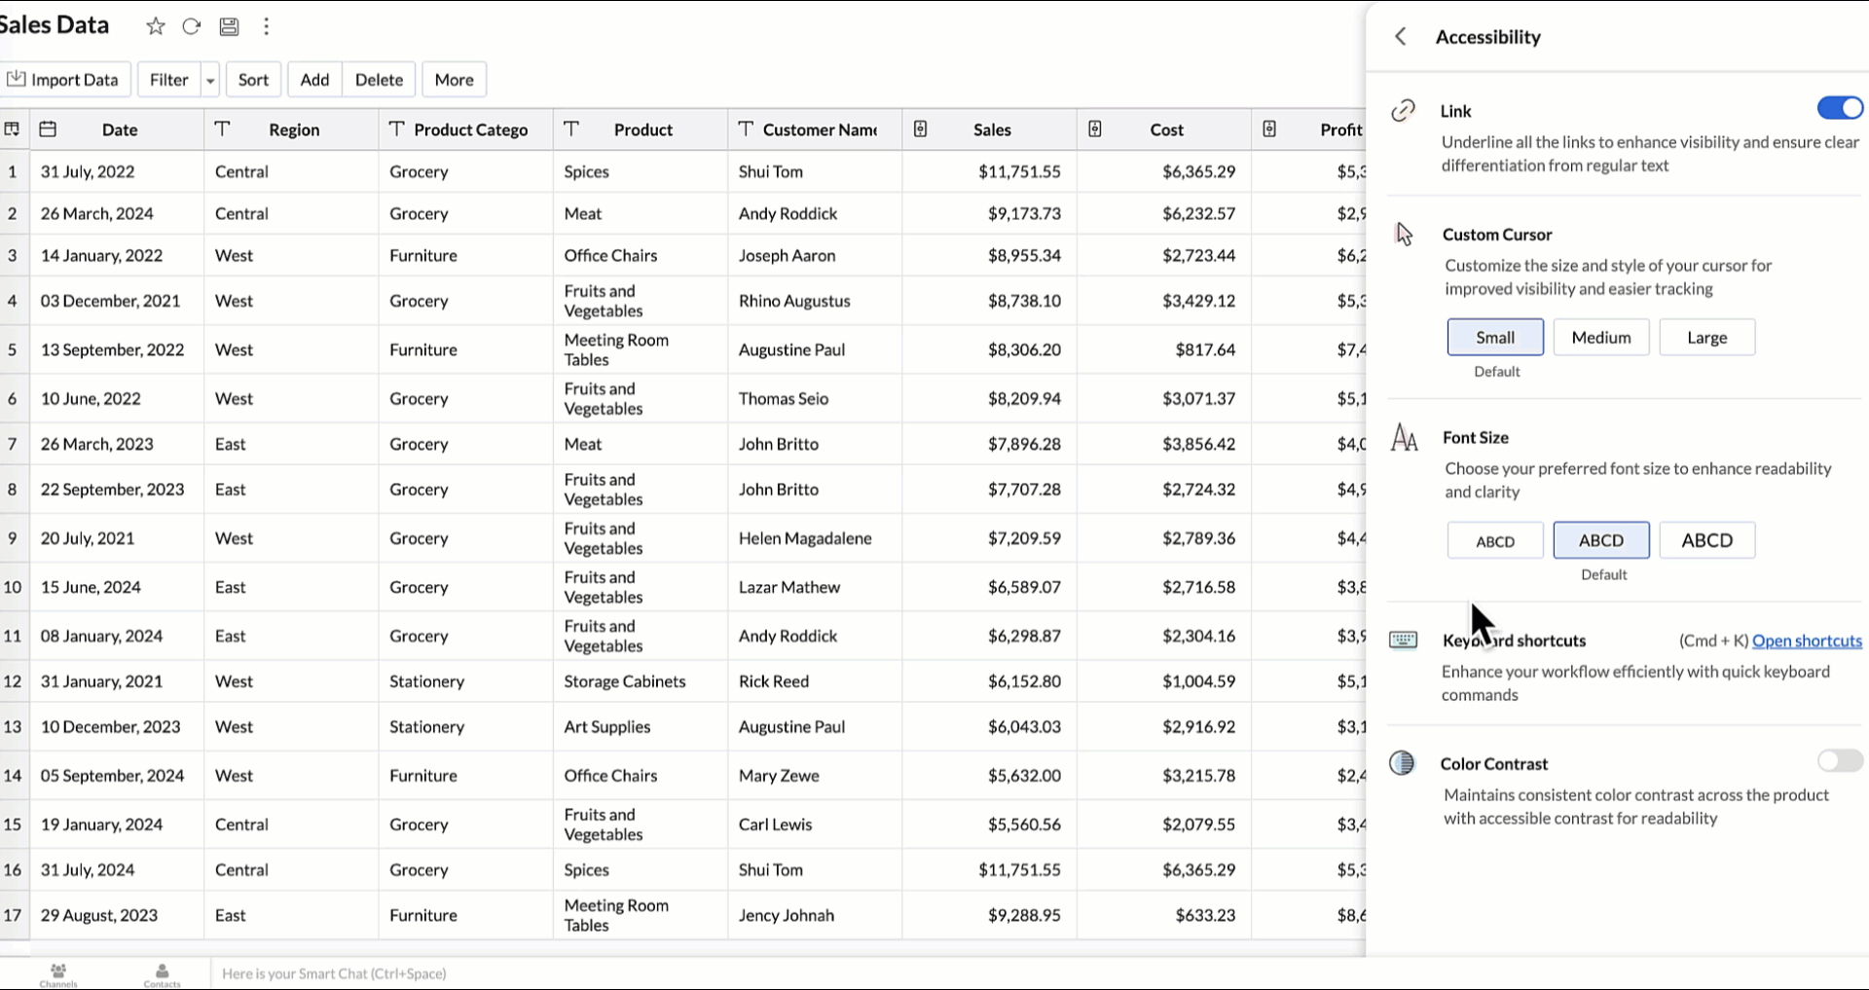1869x990 pixels.
Task: Open the three-dot overflow menu beside save icon
Action: pyautogui.click(x=267, y=26)
